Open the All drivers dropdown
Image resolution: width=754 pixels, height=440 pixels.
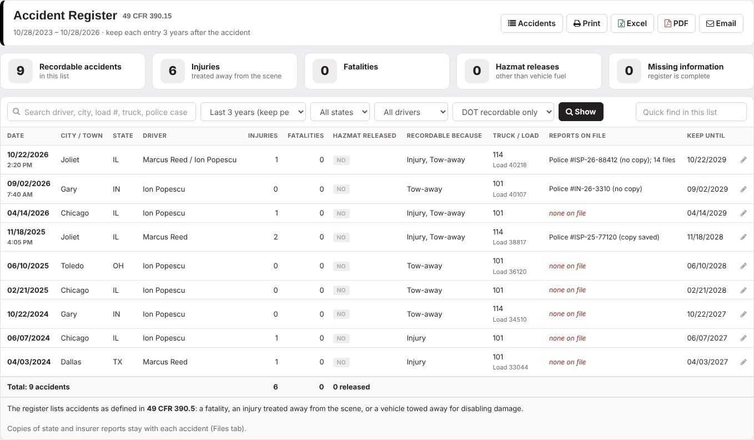(x=411, y=112)
